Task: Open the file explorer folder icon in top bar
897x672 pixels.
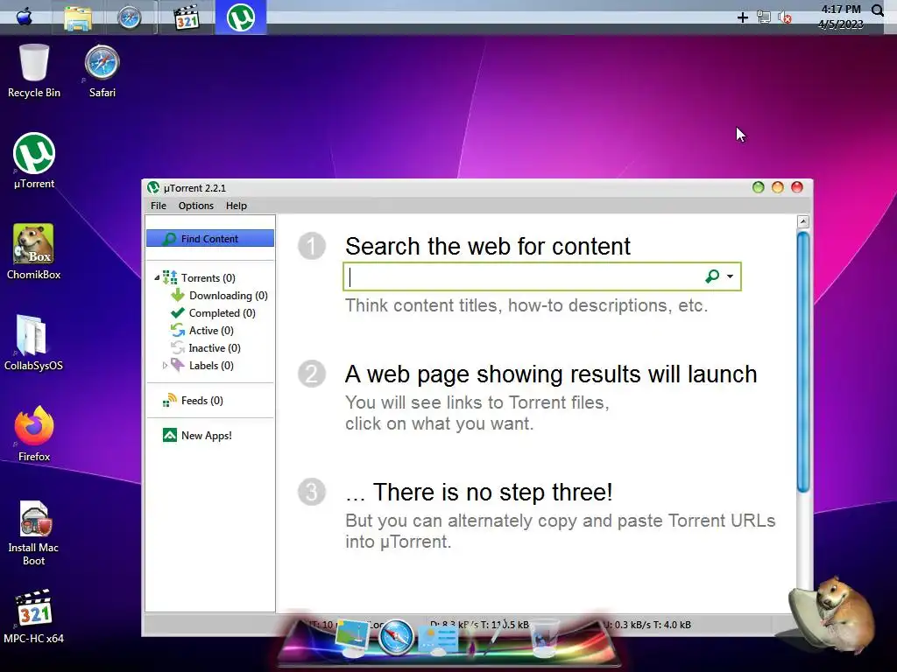Action: 78,17
